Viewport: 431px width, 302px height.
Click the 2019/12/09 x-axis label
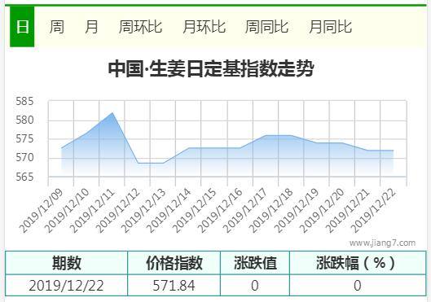[x=42, y=211]
